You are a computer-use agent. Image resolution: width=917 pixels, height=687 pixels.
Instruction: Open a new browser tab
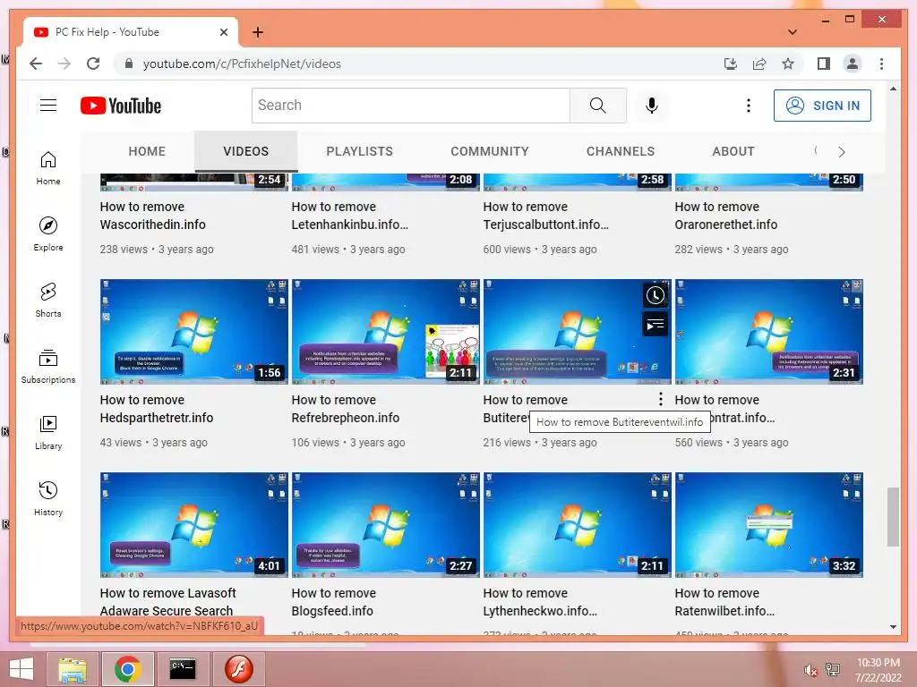pos(257,32)
